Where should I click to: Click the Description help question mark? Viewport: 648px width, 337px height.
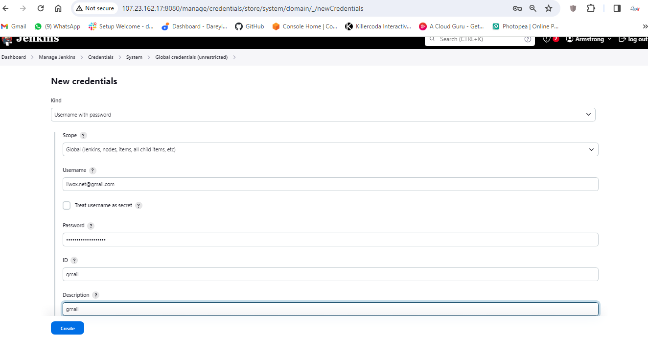pos(96,295)
